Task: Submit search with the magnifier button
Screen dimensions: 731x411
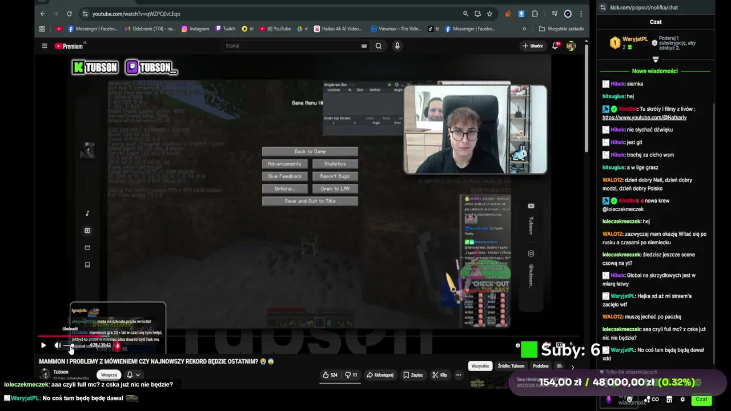Action: point(378,46)
